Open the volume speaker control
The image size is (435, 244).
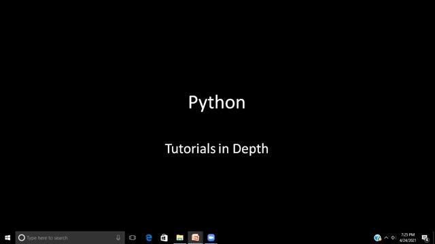tap(394, 238)
